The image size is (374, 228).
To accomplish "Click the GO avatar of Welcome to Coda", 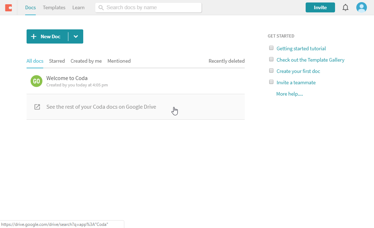I will (36, 81).
